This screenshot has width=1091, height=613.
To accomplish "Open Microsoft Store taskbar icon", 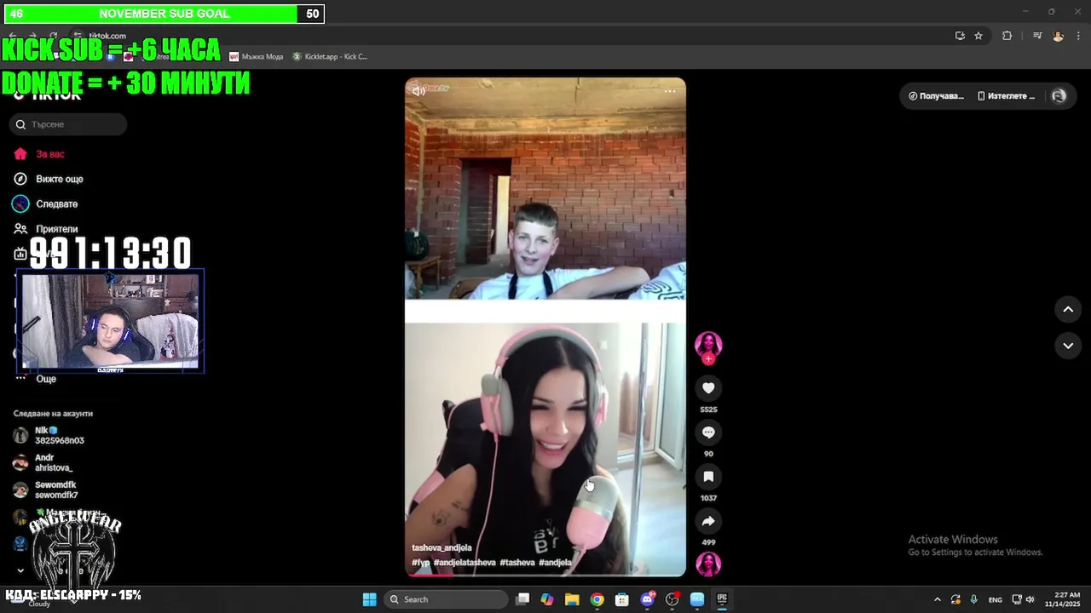I will click(622, 599).
